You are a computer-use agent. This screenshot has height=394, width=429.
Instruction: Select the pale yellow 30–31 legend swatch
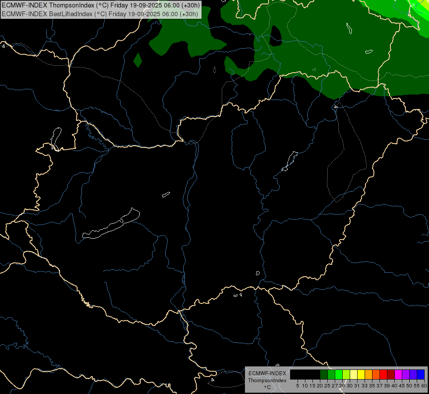pos(354,374)
